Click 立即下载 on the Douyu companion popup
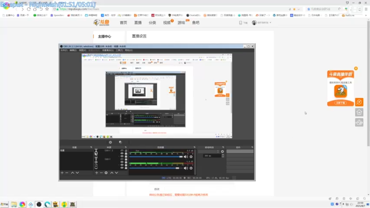 (x=340, y=103)
